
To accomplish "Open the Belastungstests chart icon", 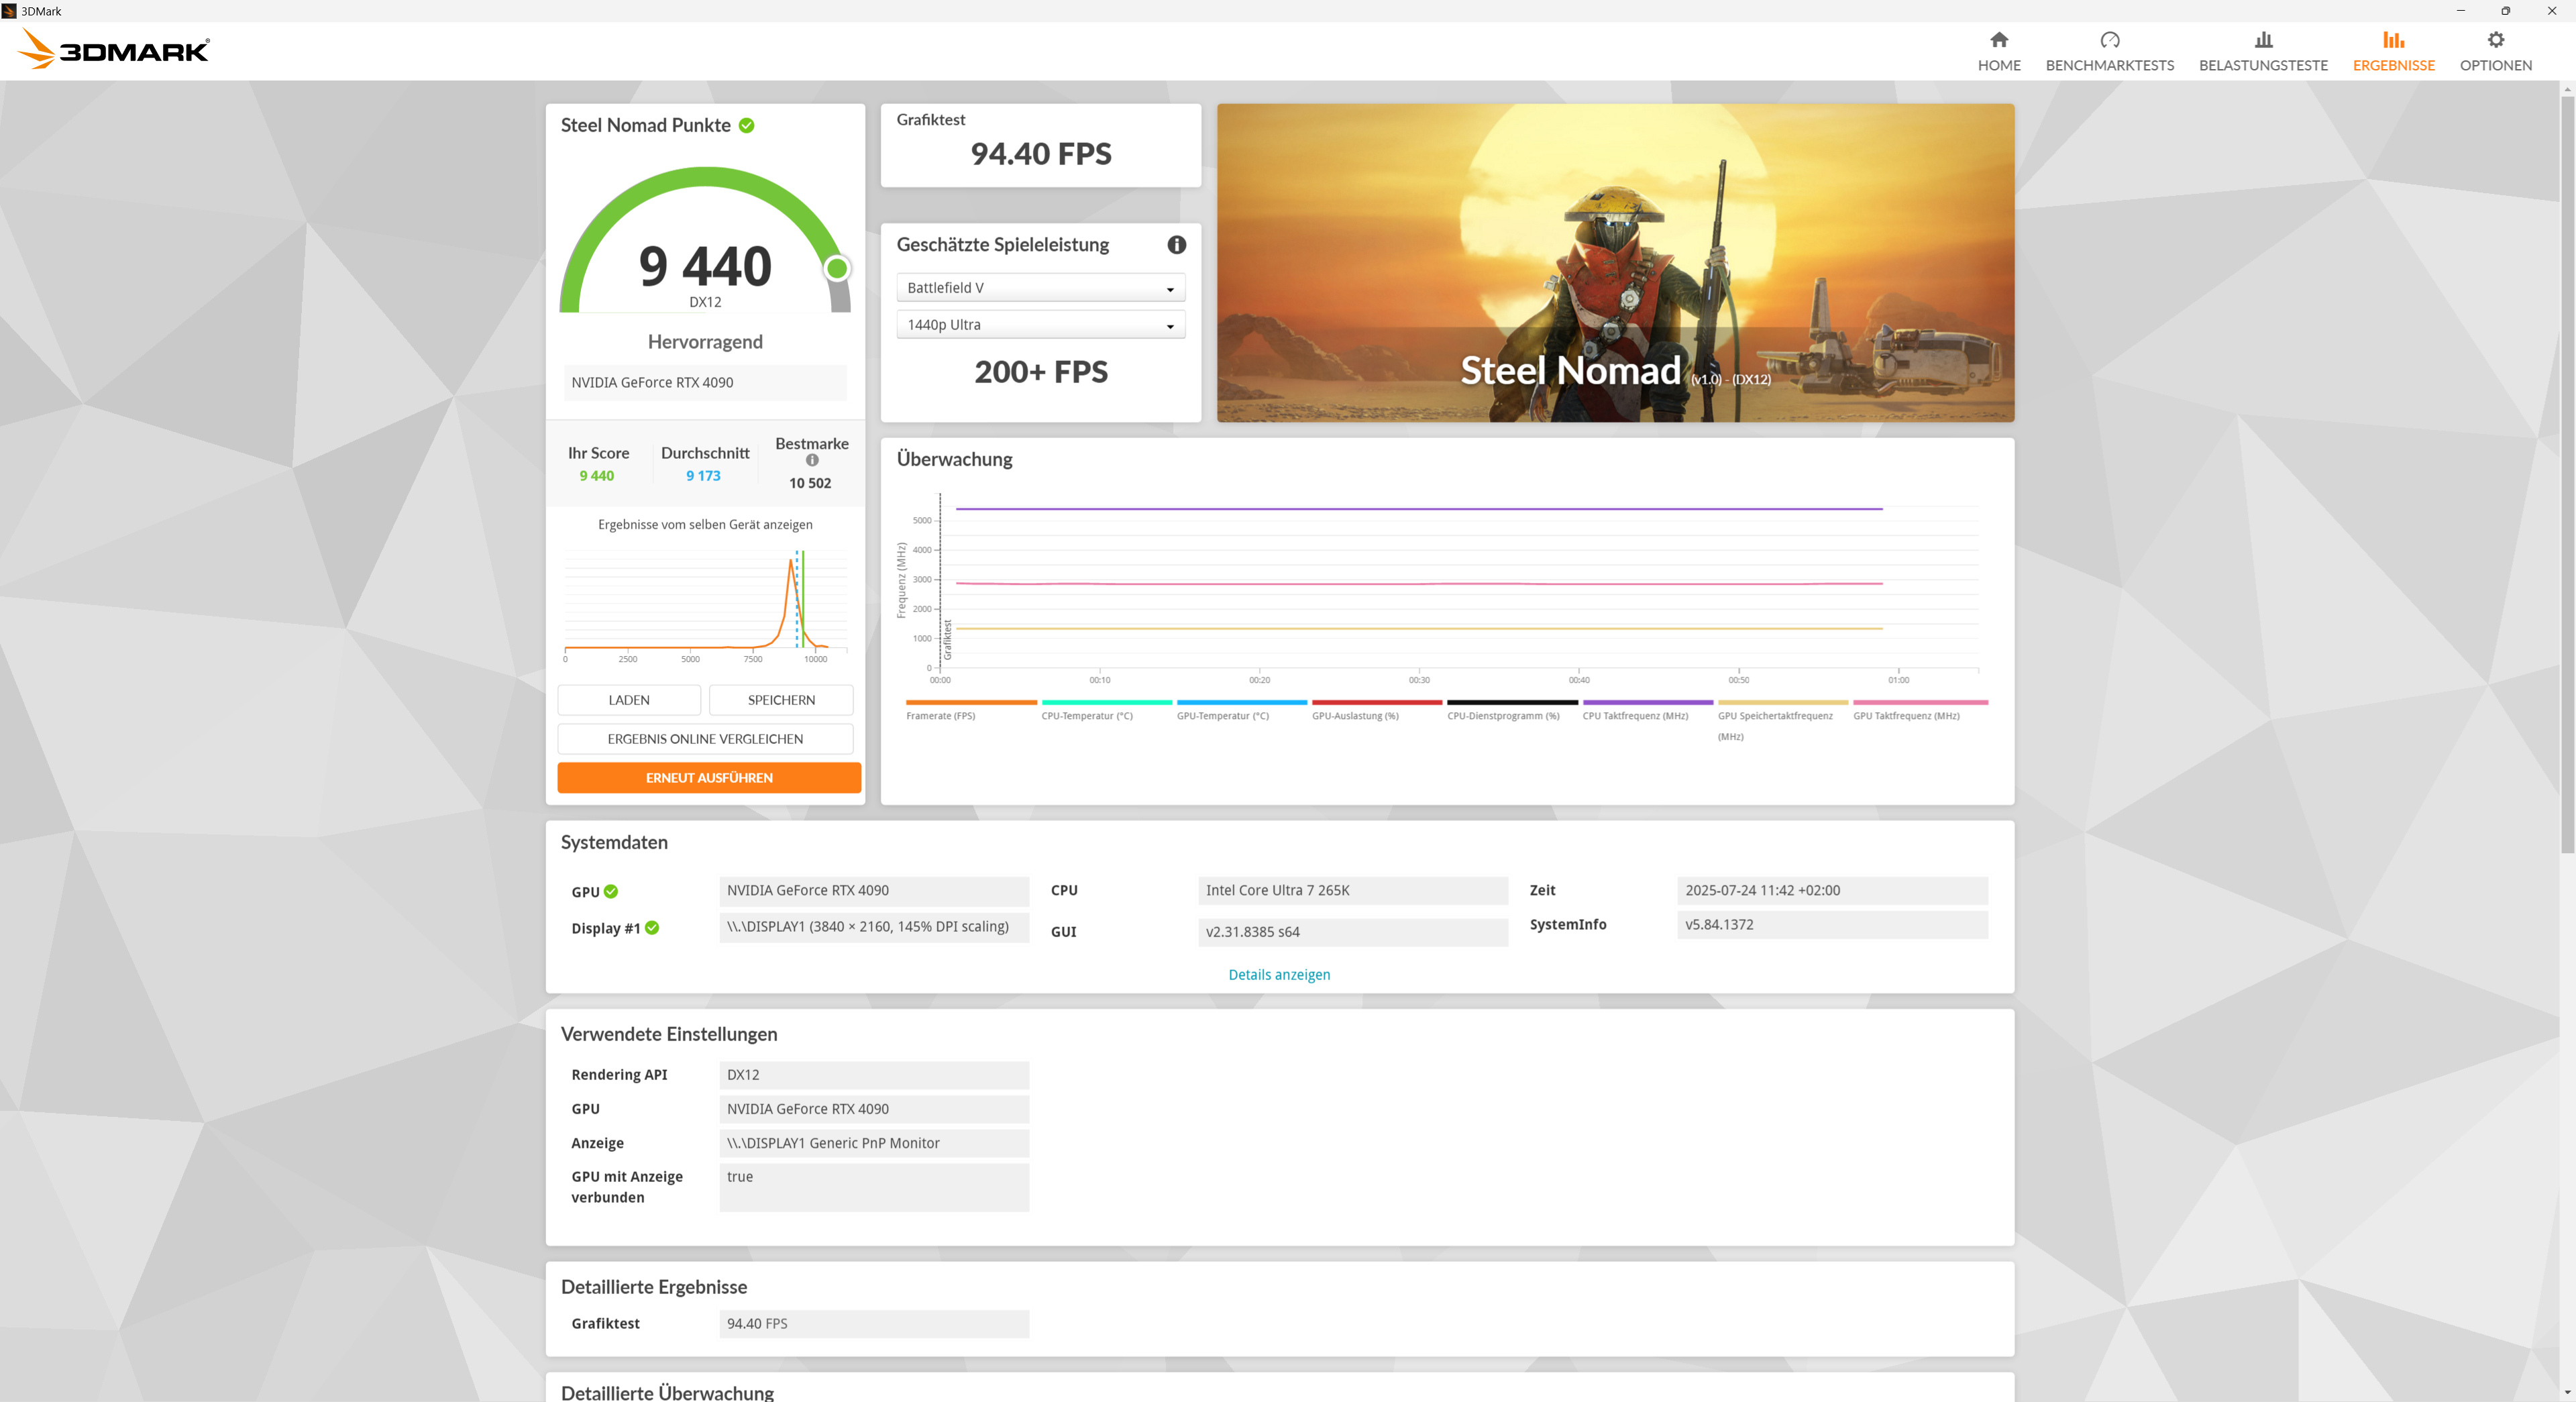I will tap(2263, 40).
